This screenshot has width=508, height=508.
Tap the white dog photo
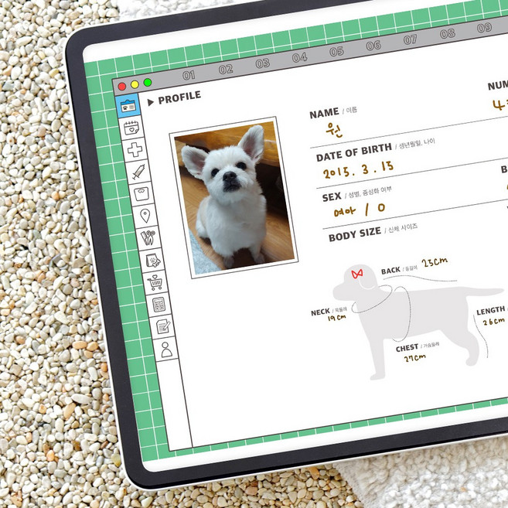[x=234, y=196]
